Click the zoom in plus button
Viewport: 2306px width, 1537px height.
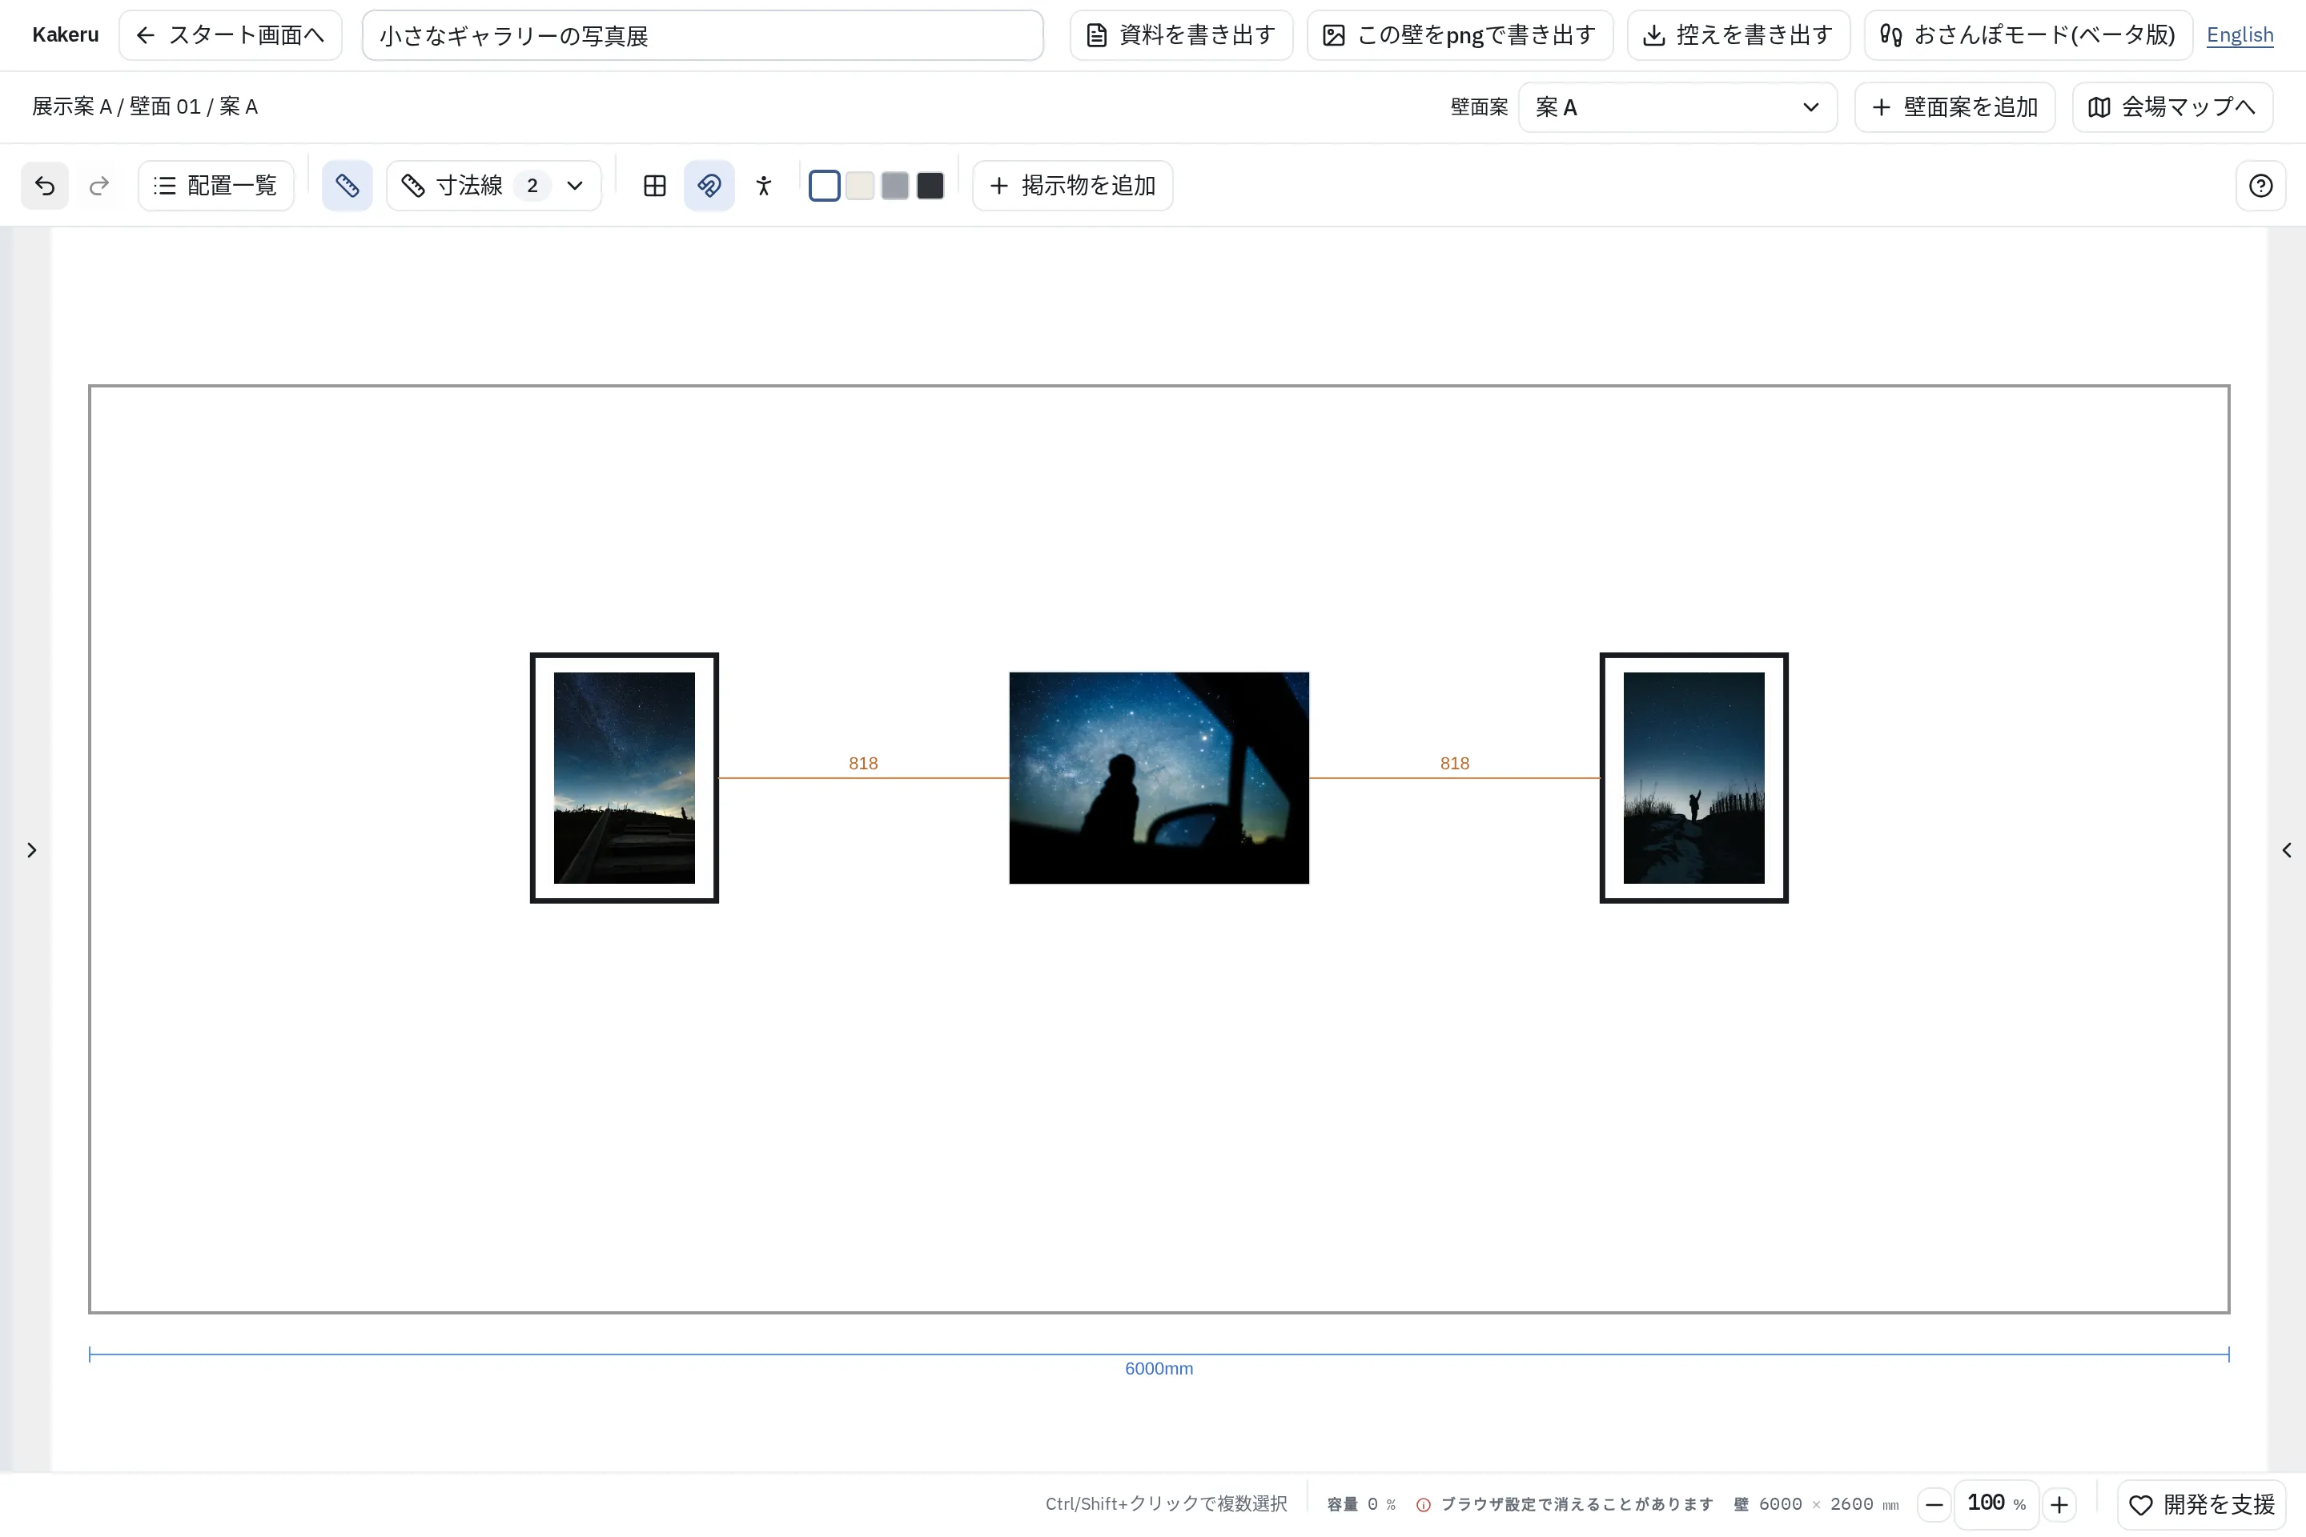click(2059, 1503)
